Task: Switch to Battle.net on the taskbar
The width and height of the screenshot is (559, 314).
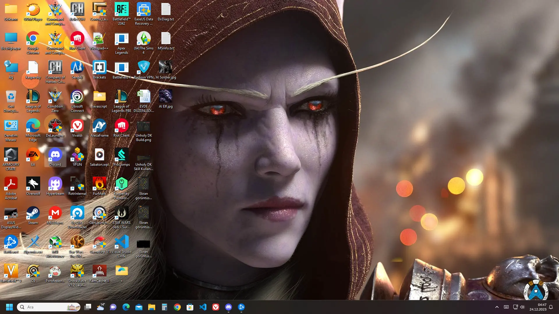Action: (x=241, y=307)
